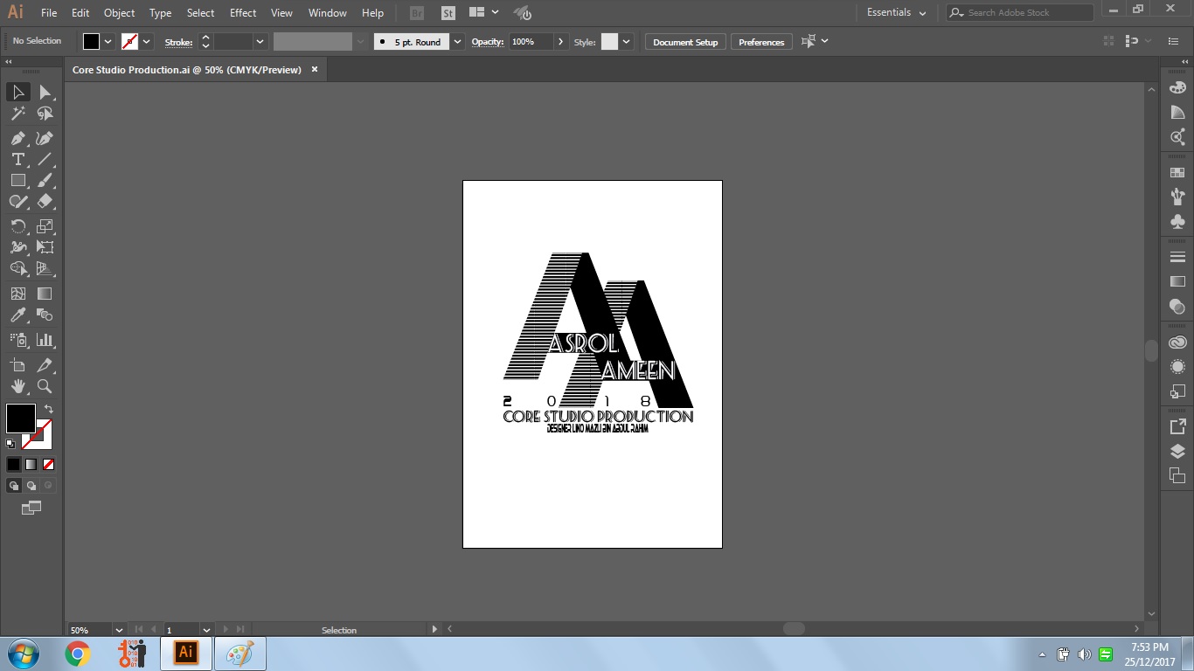1194x671 pixels.
Task: Click the Search Adobe Stock field
Action: tap(1019, 12)
